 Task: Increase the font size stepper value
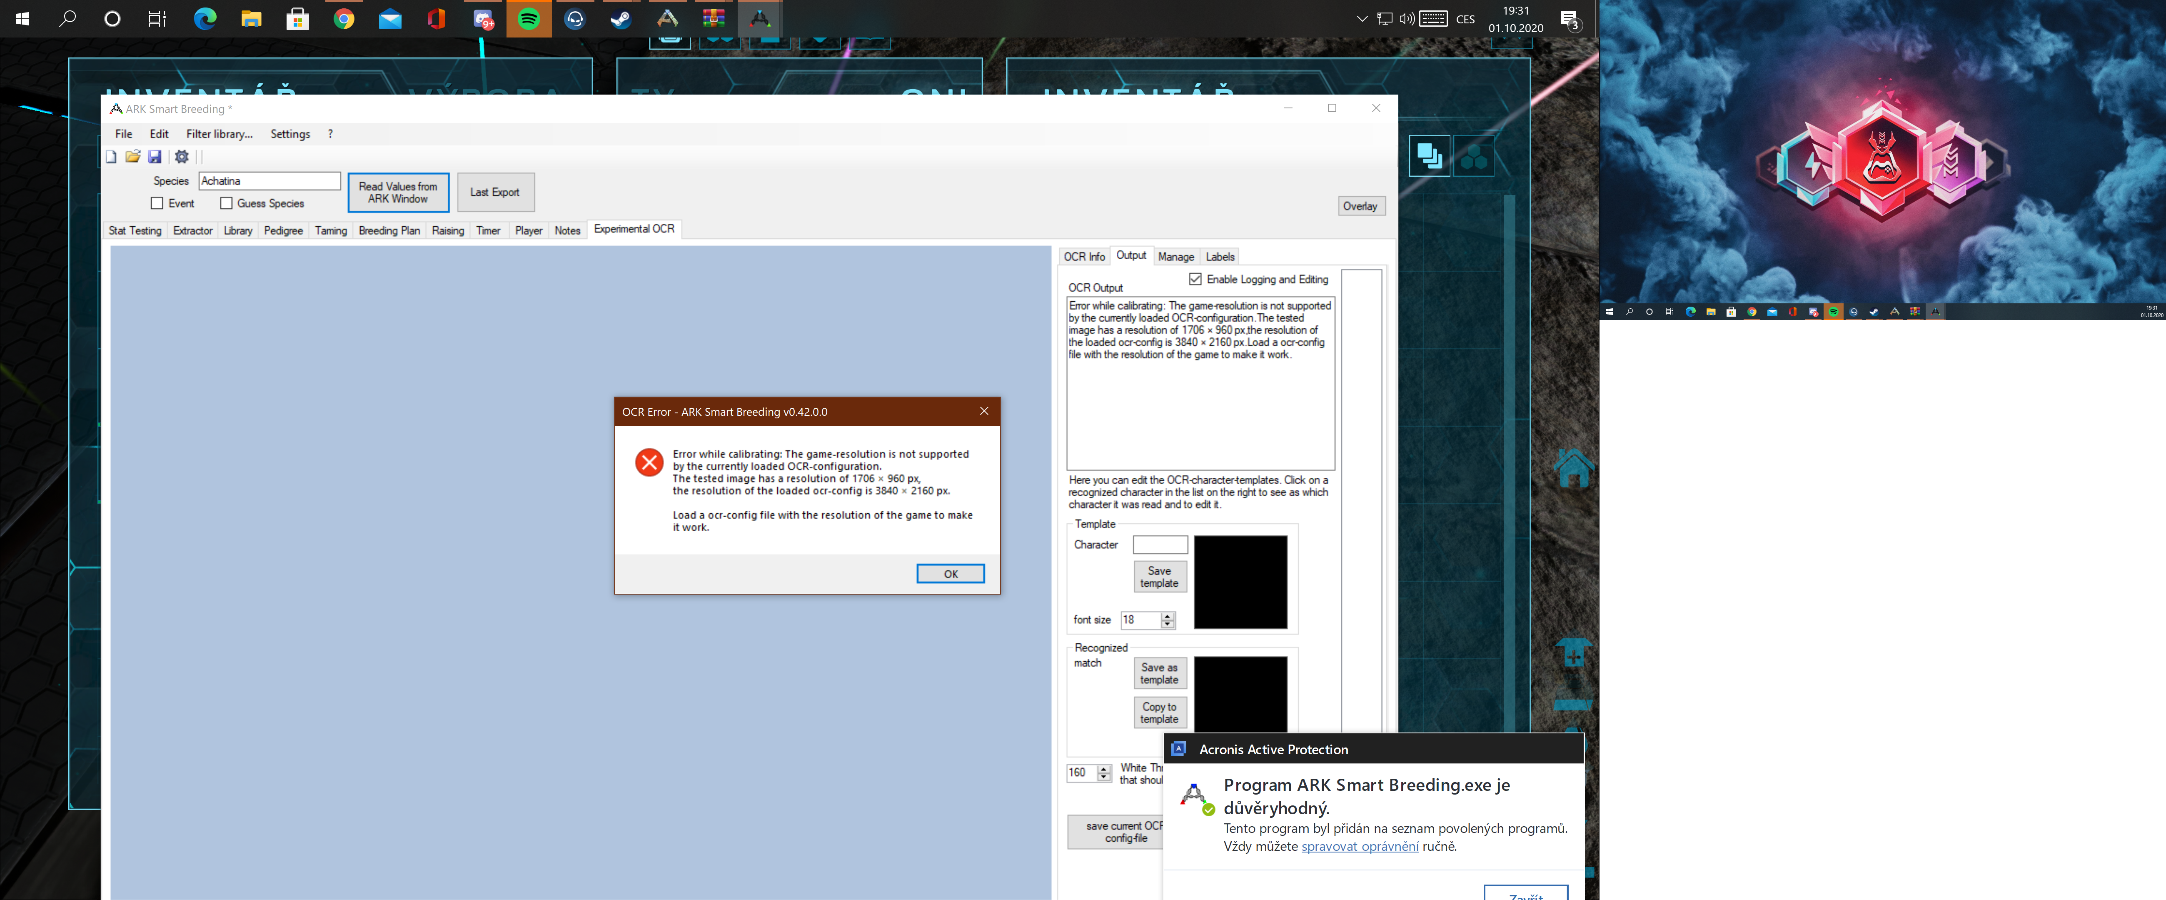(1167, 616)
